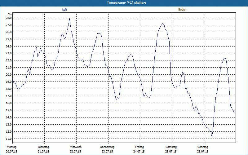Click the '16,0' y-axis value
Viewport: 248px width, 155px height.
(9, 103)
